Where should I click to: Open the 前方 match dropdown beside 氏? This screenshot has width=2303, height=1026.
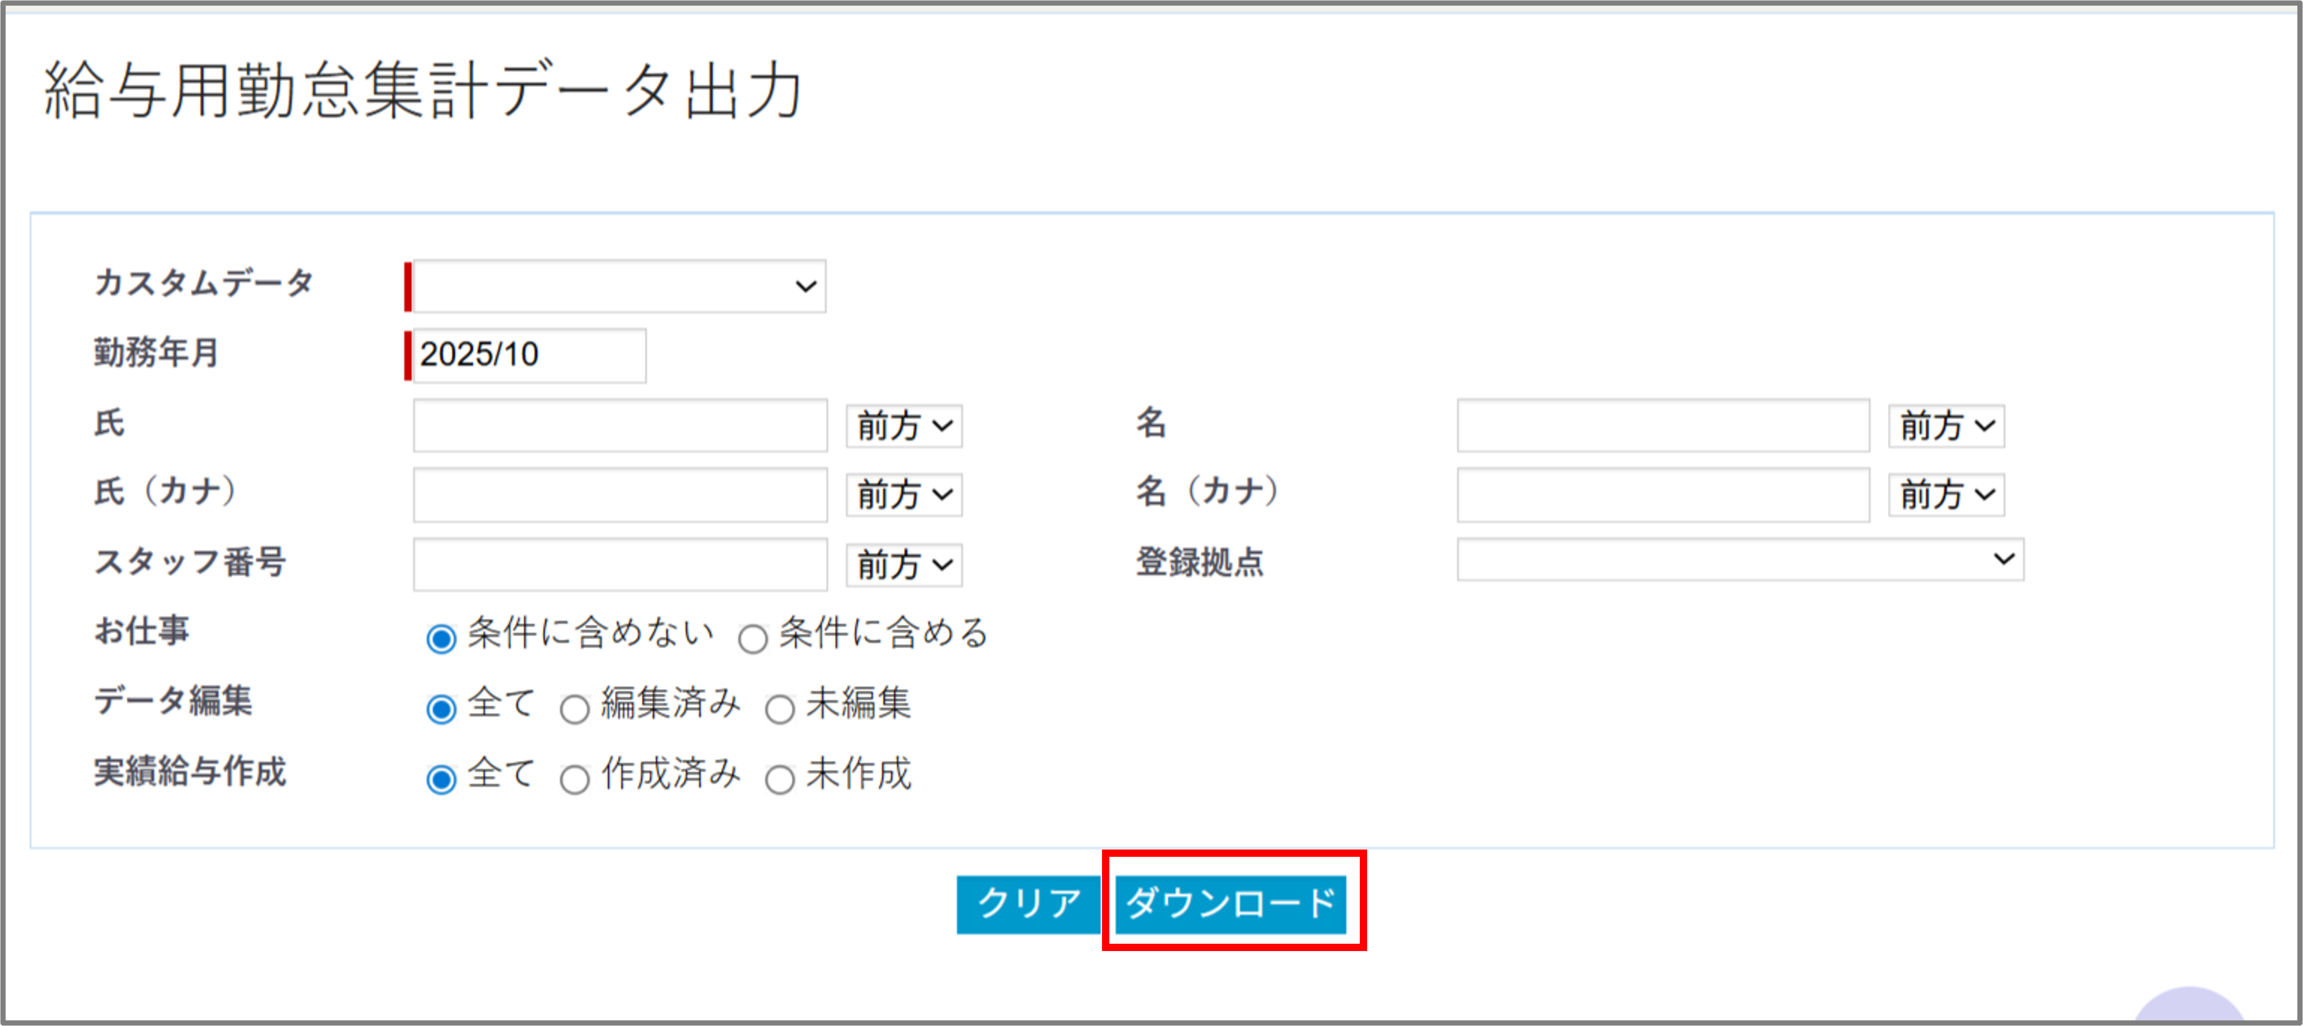click(x=904, y=425)
